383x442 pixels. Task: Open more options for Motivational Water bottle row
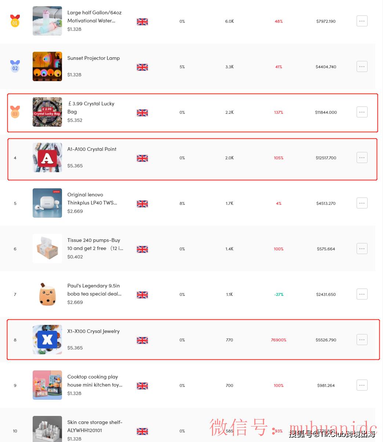click(362, 21)
